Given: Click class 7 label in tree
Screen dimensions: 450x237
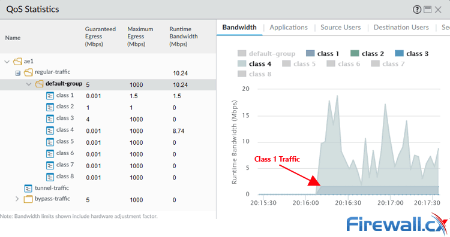Looking at the screenshot, I should coord(65,165).
